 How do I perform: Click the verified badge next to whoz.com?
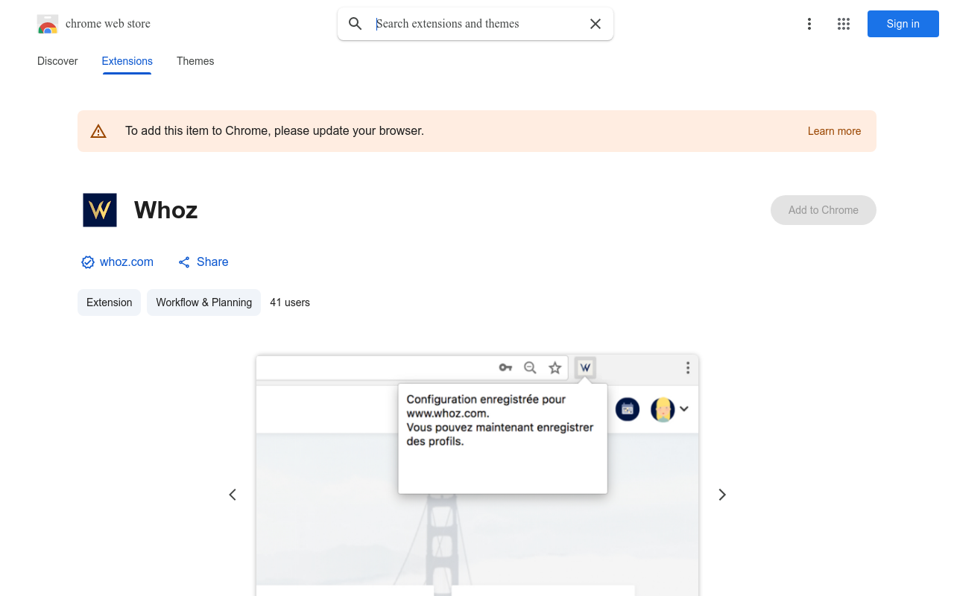point(88,262)
